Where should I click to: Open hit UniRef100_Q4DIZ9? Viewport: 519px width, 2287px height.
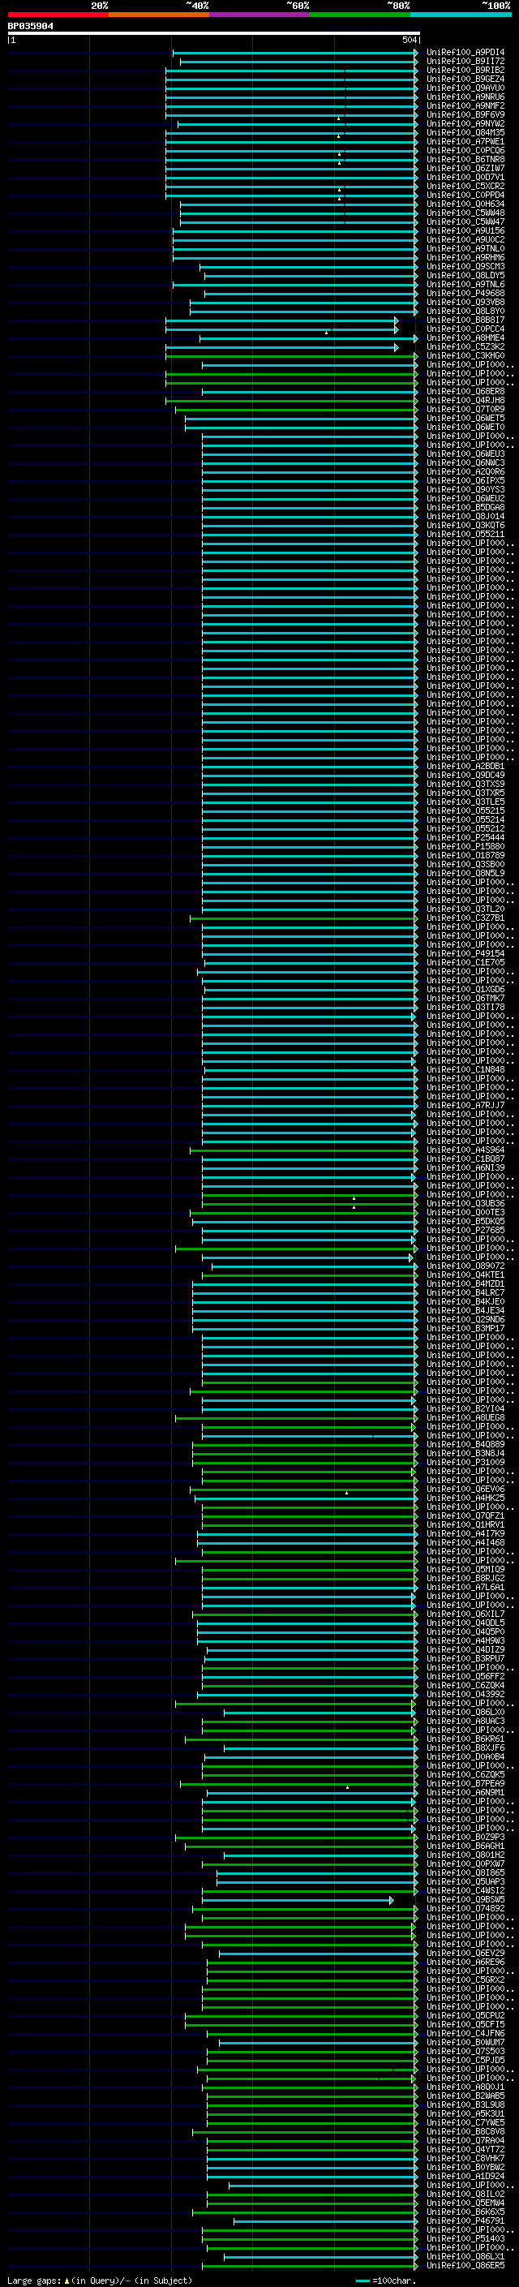[x=465, y=1649]
